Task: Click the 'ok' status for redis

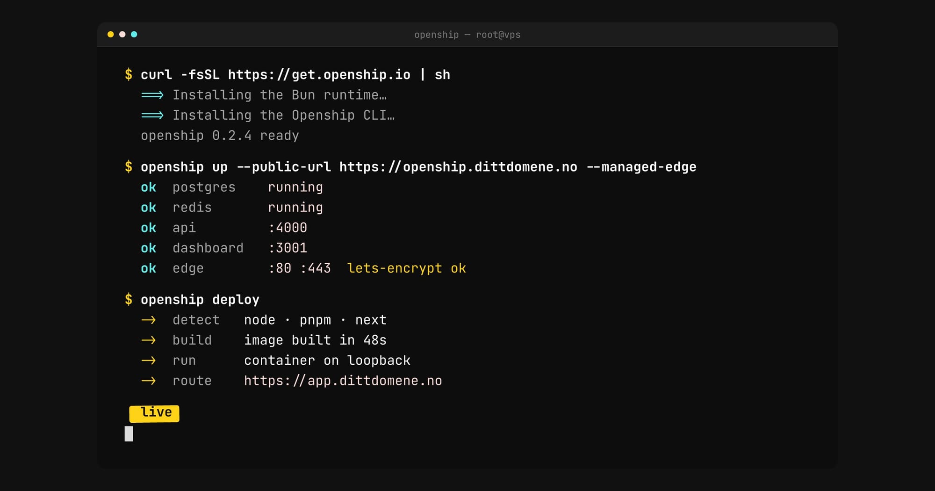Action: [x=149, y=208]
